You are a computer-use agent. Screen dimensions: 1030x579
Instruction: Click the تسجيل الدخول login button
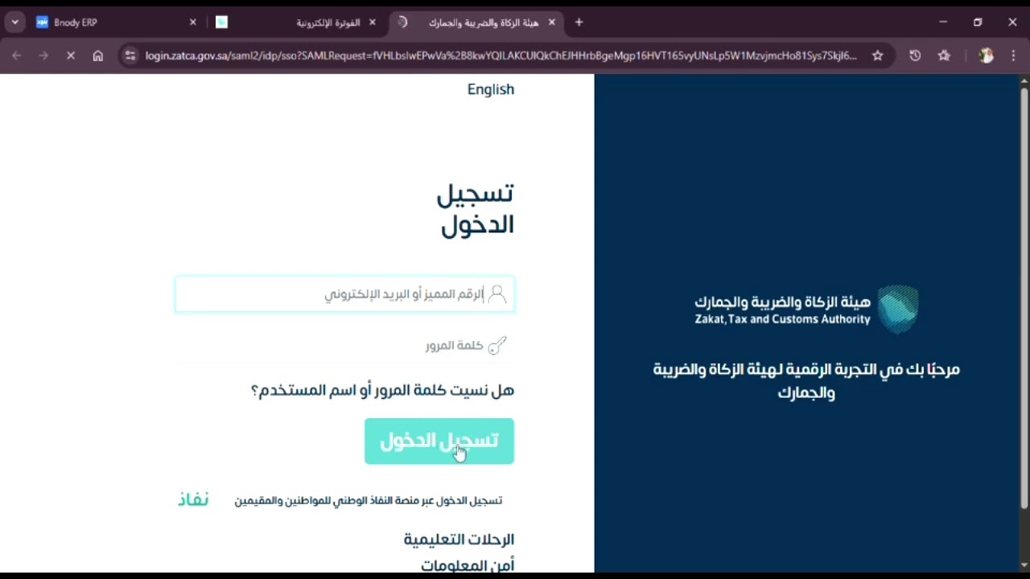[439, 441]
